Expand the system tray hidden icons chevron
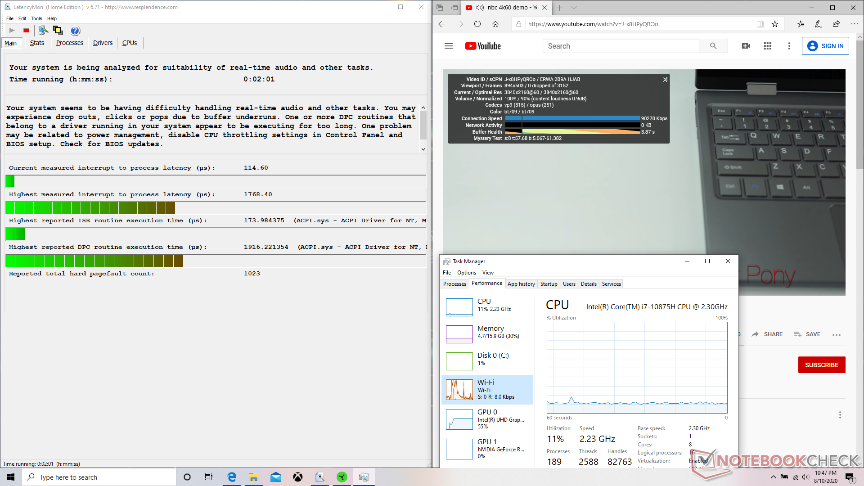The width and height of the screenshot is (864, 486). (x=773, y=477)
